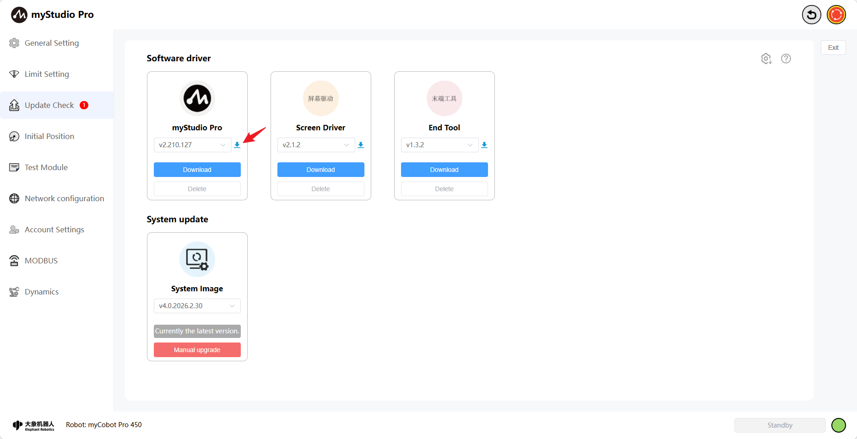The width and height of the screenshot is (857, 439).
Task: Open the End Tool version dropdown
Action: 440,145
